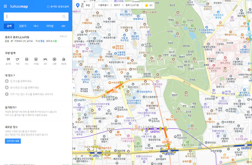Register a frequently visited place row
The height and width of the screenshot is (165, 252).
(29, 94)
